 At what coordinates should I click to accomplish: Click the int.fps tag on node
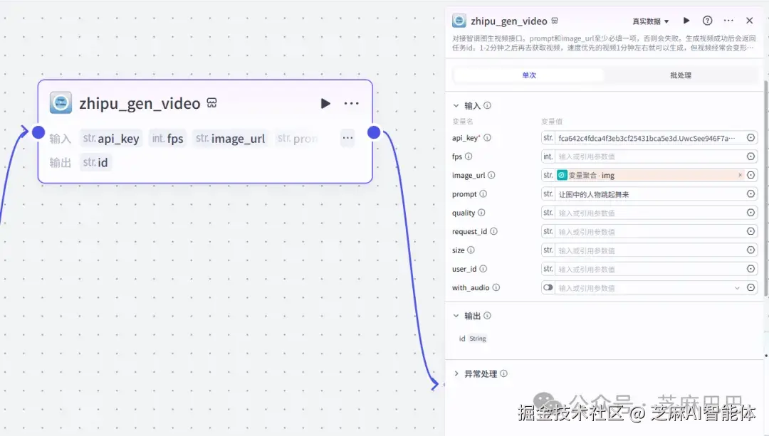(x=167, y=138)
